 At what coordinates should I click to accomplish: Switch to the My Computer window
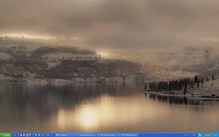[65, 135]
